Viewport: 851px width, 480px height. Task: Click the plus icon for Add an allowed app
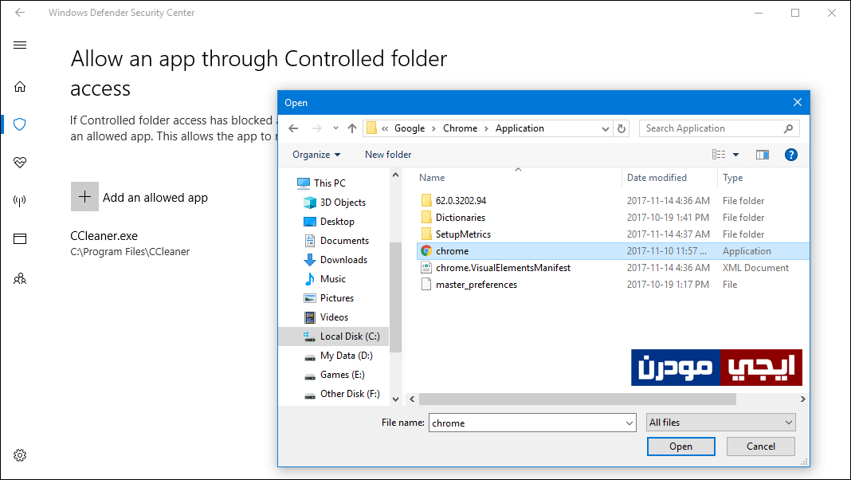click(x=84, y=197)
